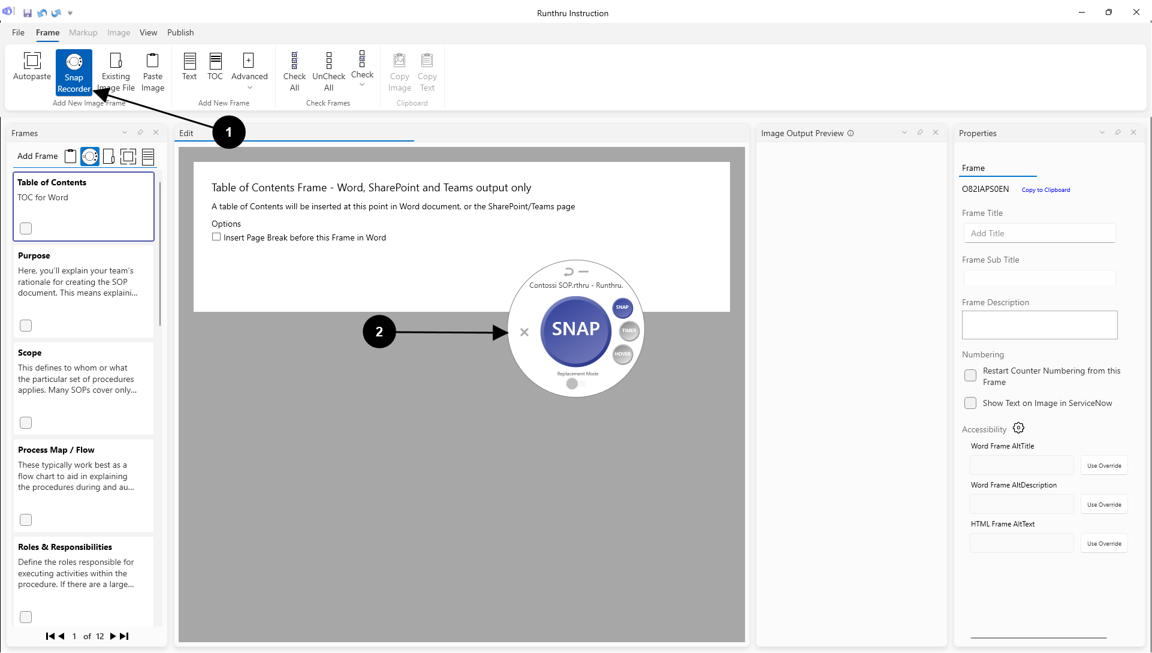Check Show Text on Image in ServiceNow
The width and height of the screenshot is (1152, 653).
[x=970, y=403]
